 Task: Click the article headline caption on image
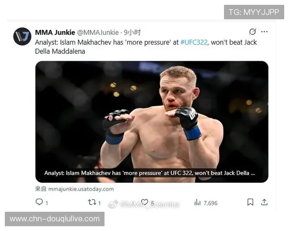pos(150,173)
